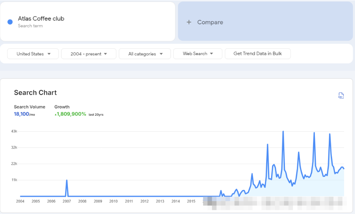This screenshot has width=355, height=214.
Task: Expand the Web Search type dropdown
Action: (x=198, y=54)
